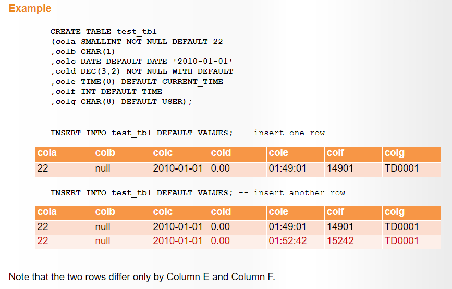
Task: Select the ",colb CHAR(1)" definition line
Action: 83,51
